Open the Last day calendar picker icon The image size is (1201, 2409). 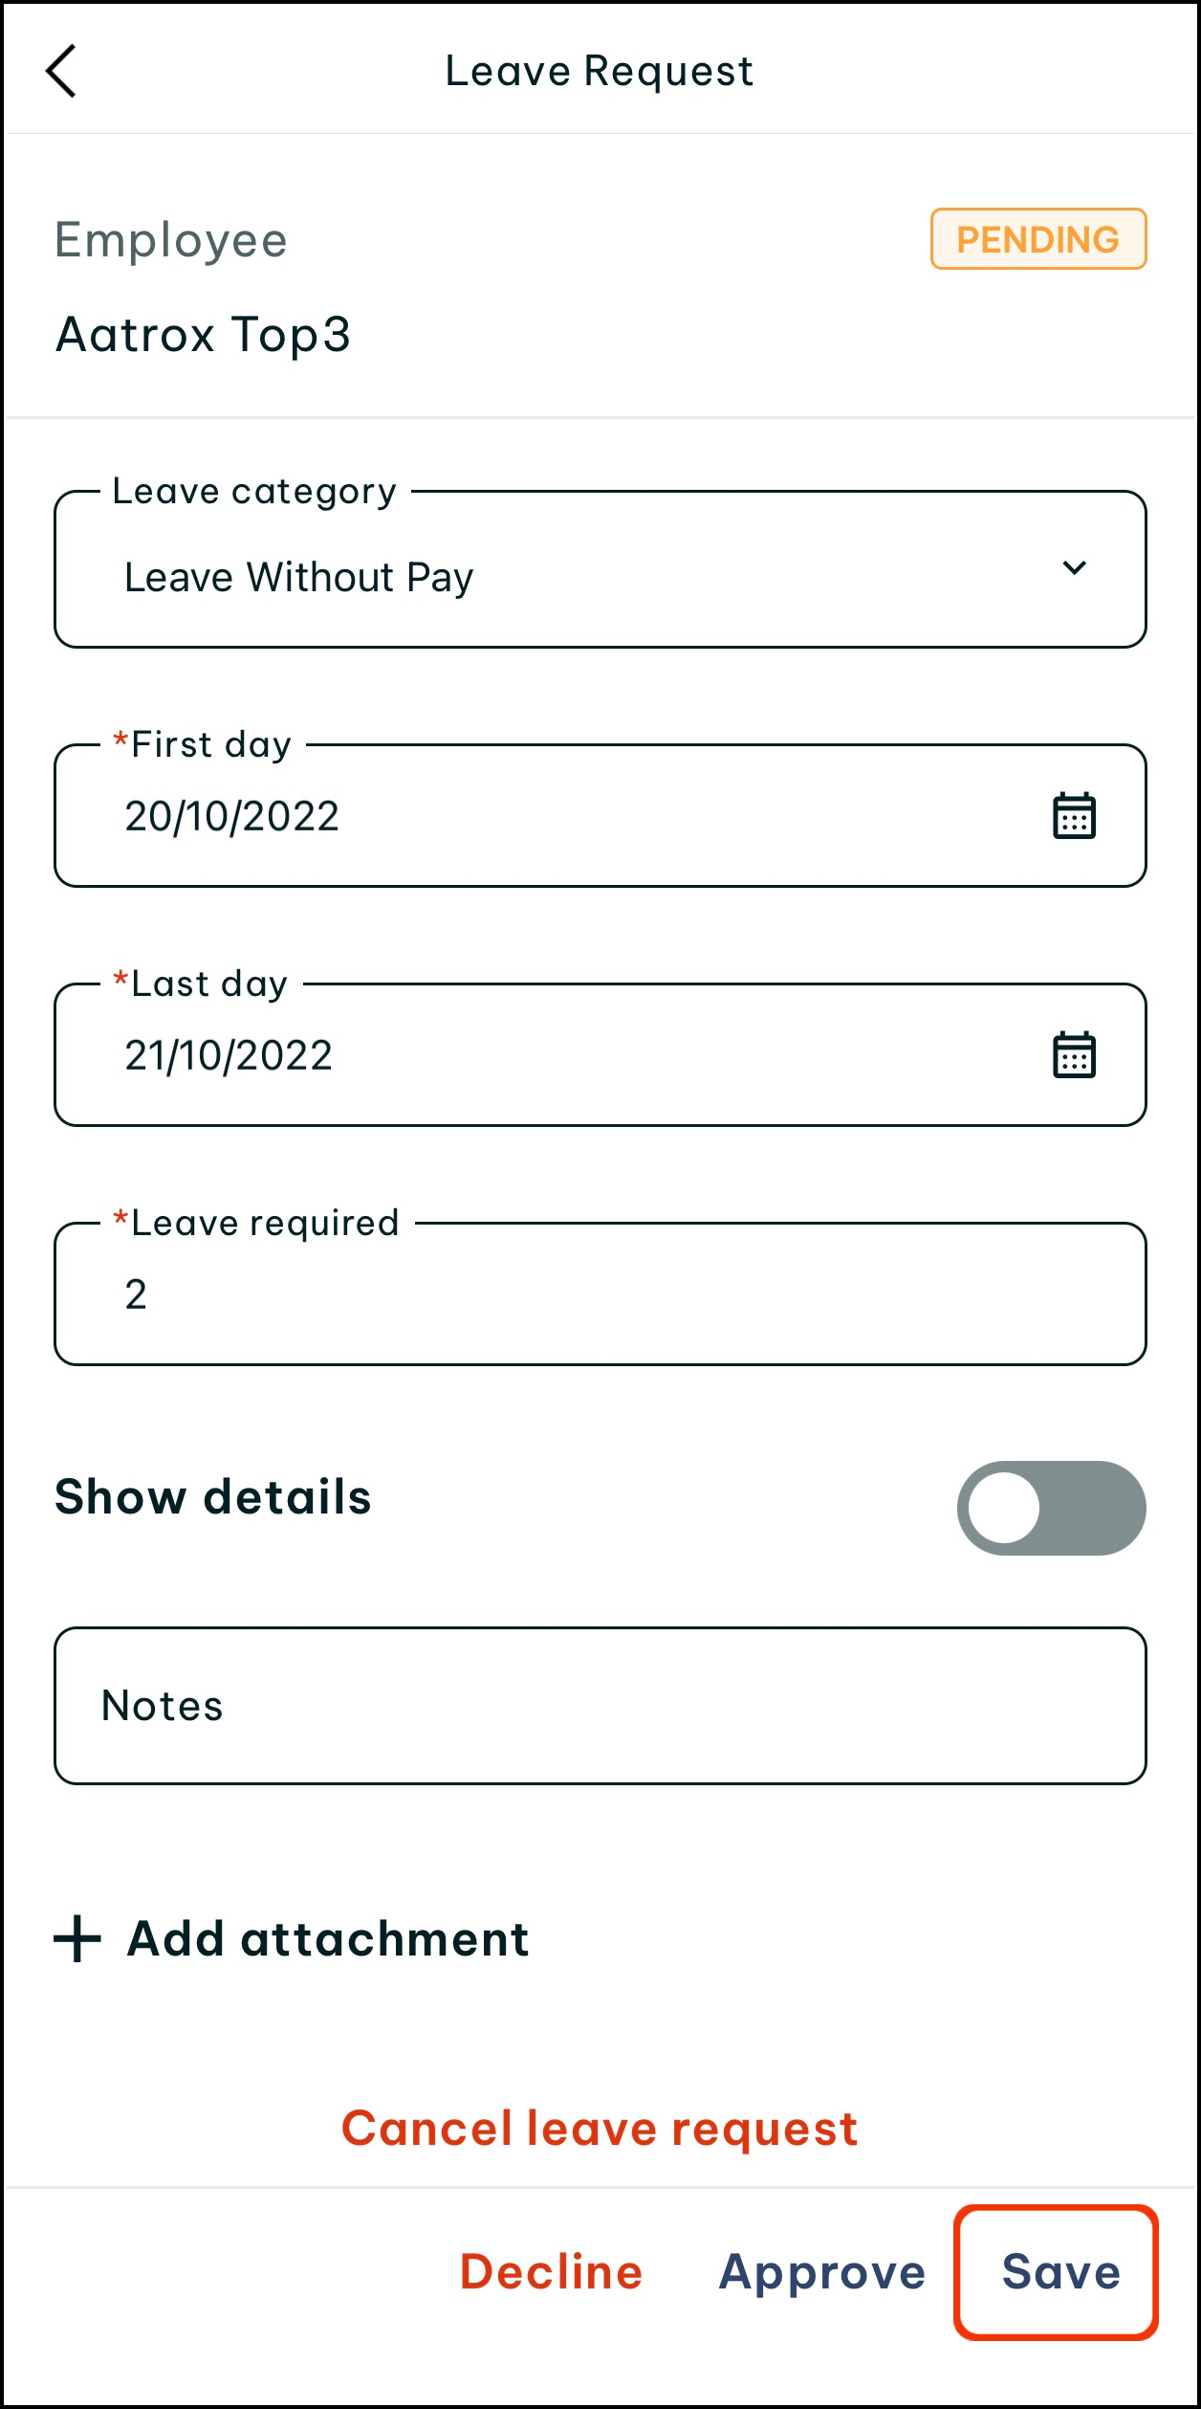(1074, 1055)
